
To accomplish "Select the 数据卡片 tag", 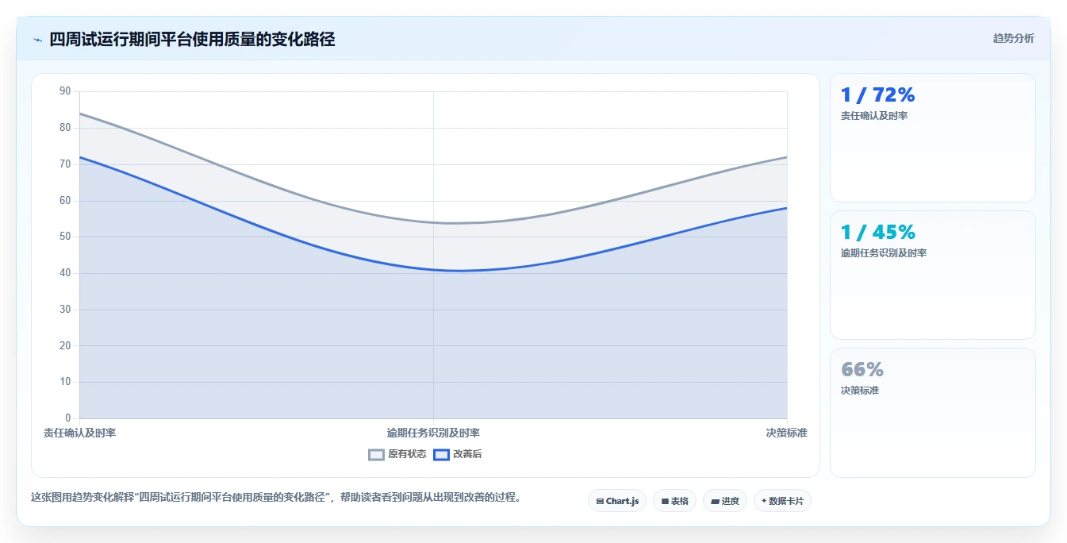I will click(x=782, y=501).
